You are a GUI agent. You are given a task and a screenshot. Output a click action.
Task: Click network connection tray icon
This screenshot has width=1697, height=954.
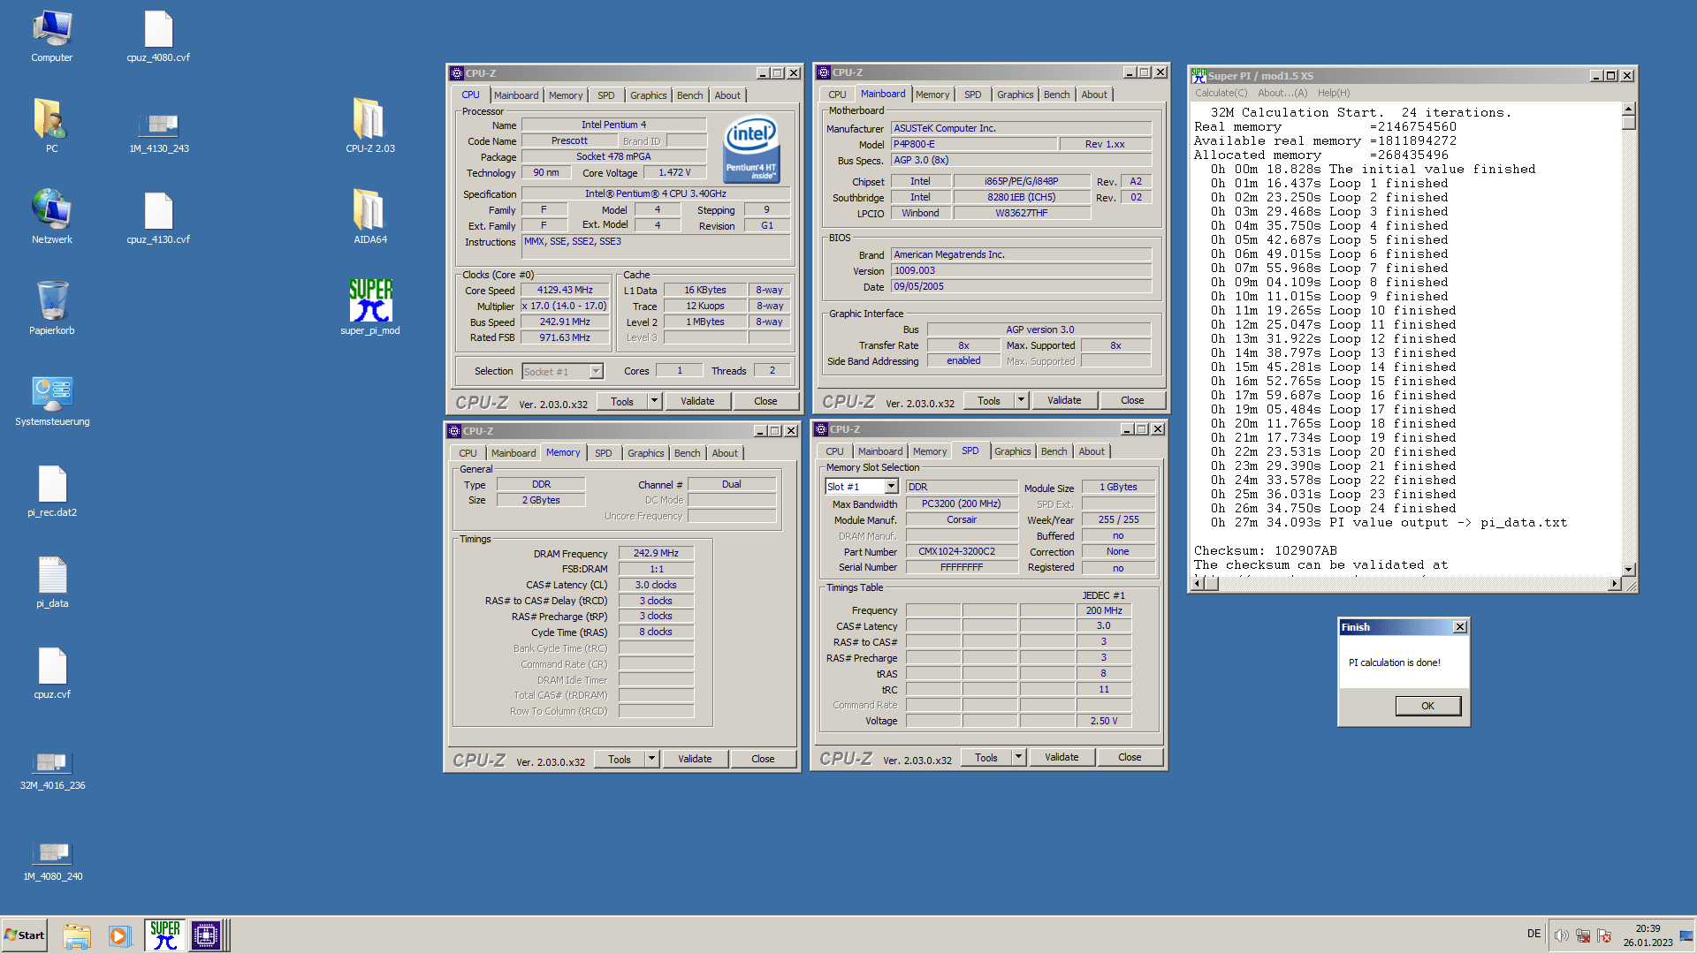point(1583,935)
